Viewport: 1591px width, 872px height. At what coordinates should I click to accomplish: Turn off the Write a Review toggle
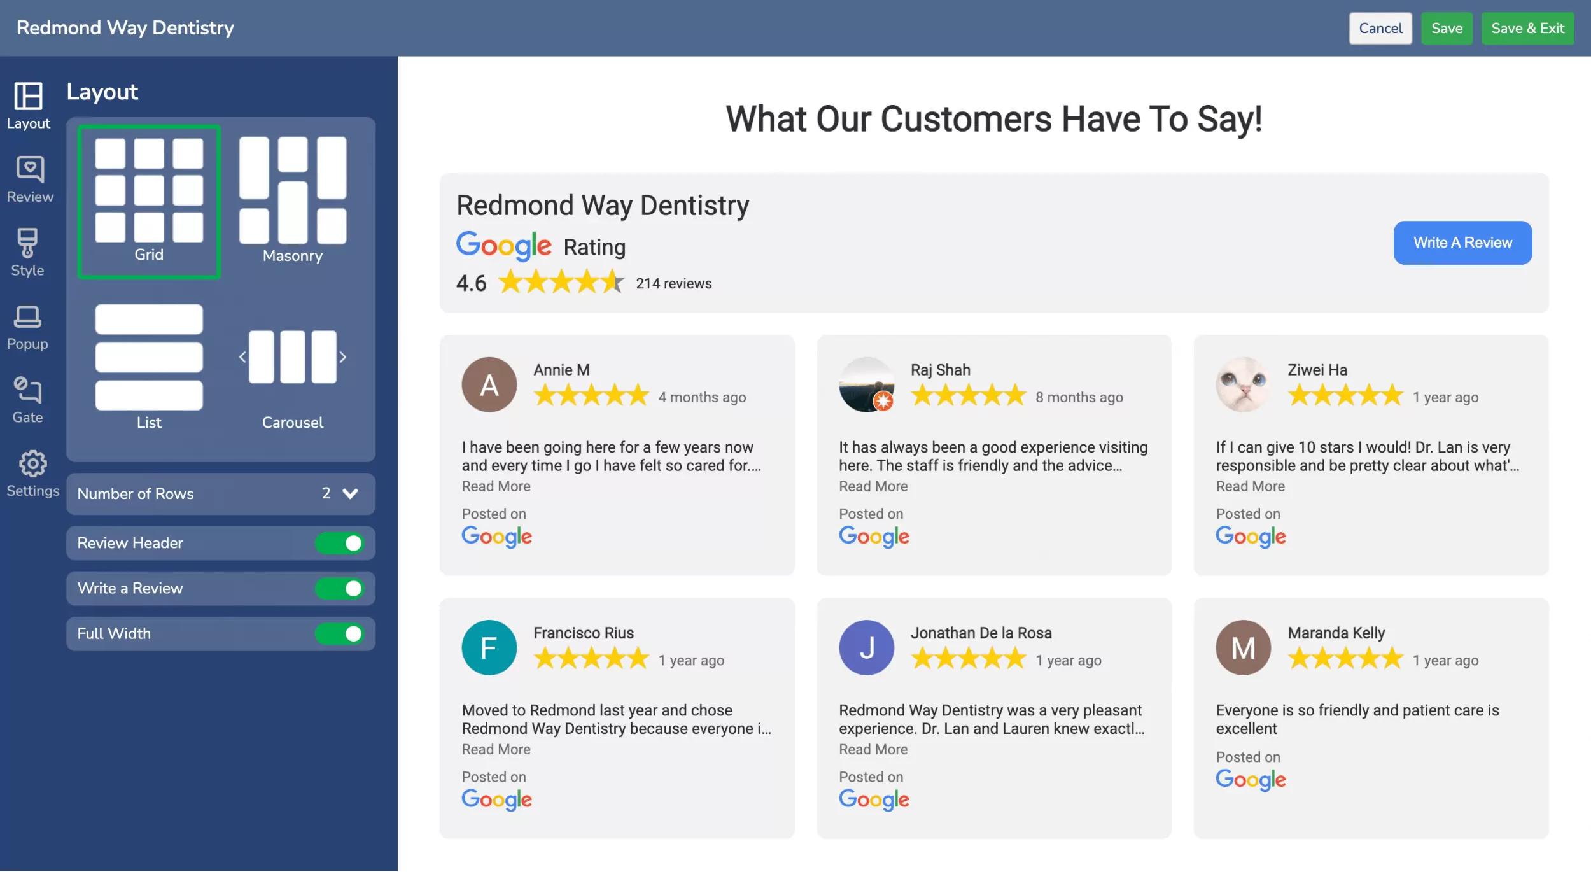point(339,588)
